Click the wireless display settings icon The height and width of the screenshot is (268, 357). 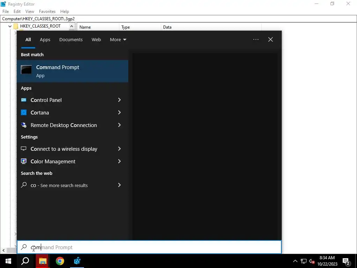(24, 149)
